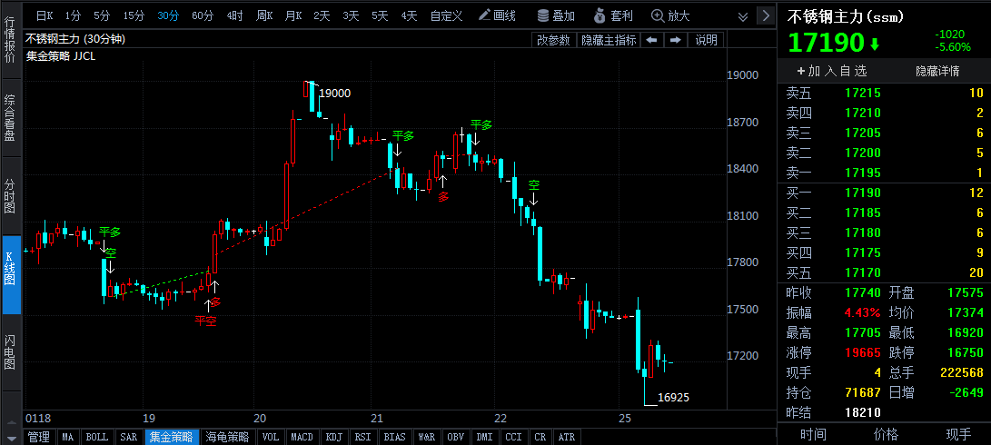
Task: Expand toolbar with the right chevron
Action: [767, 15]
